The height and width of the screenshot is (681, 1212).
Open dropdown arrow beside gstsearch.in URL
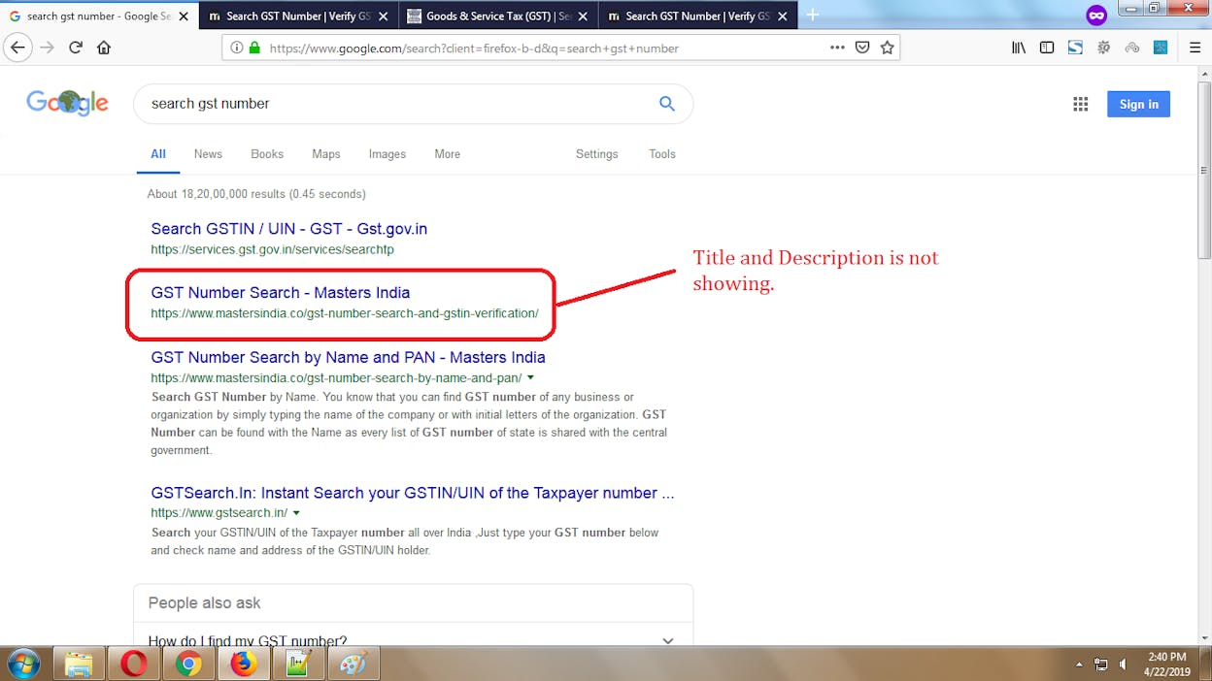(296, 512)
